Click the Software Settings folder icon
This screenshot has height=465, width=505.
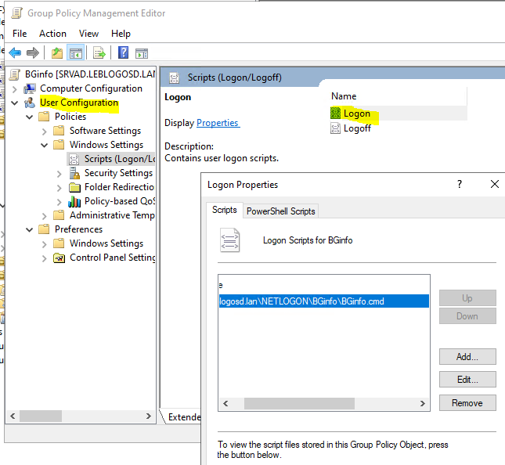(59, 131)
